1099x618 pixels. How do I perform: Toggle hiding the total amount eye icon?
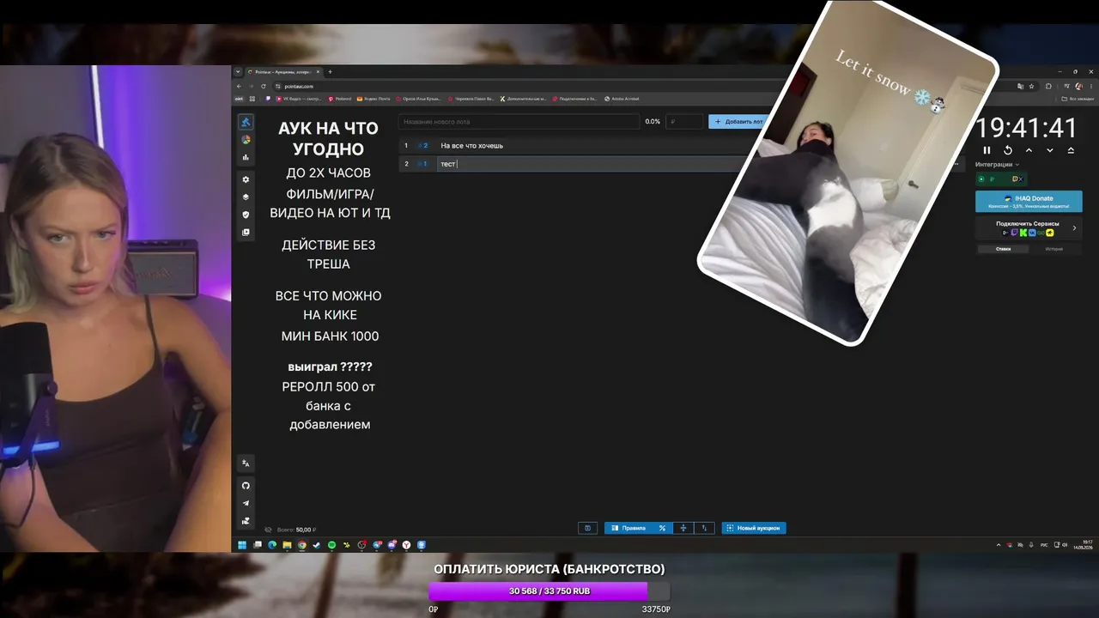268,530
